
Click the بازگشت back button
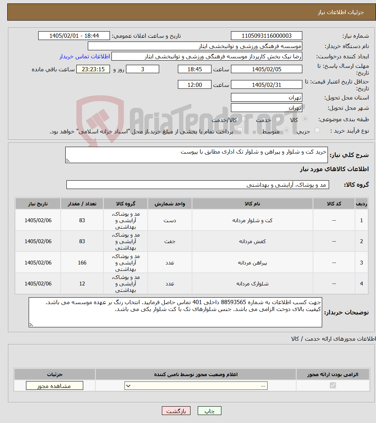tap(176, 411)
